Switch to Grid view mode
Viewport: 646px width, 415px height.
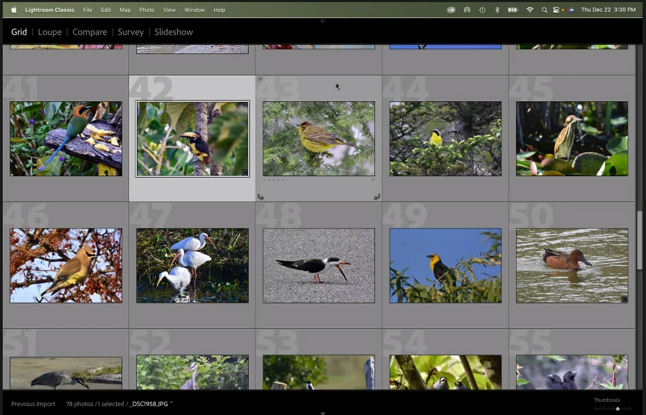(19, 32)
